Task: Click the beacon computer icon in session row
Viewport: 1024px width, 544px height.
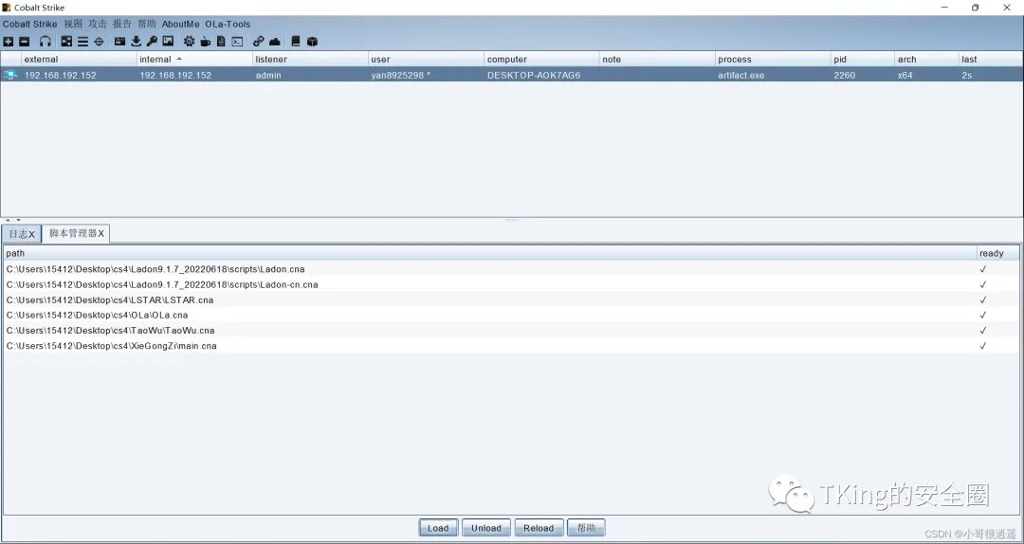Action: coord(10,75)
